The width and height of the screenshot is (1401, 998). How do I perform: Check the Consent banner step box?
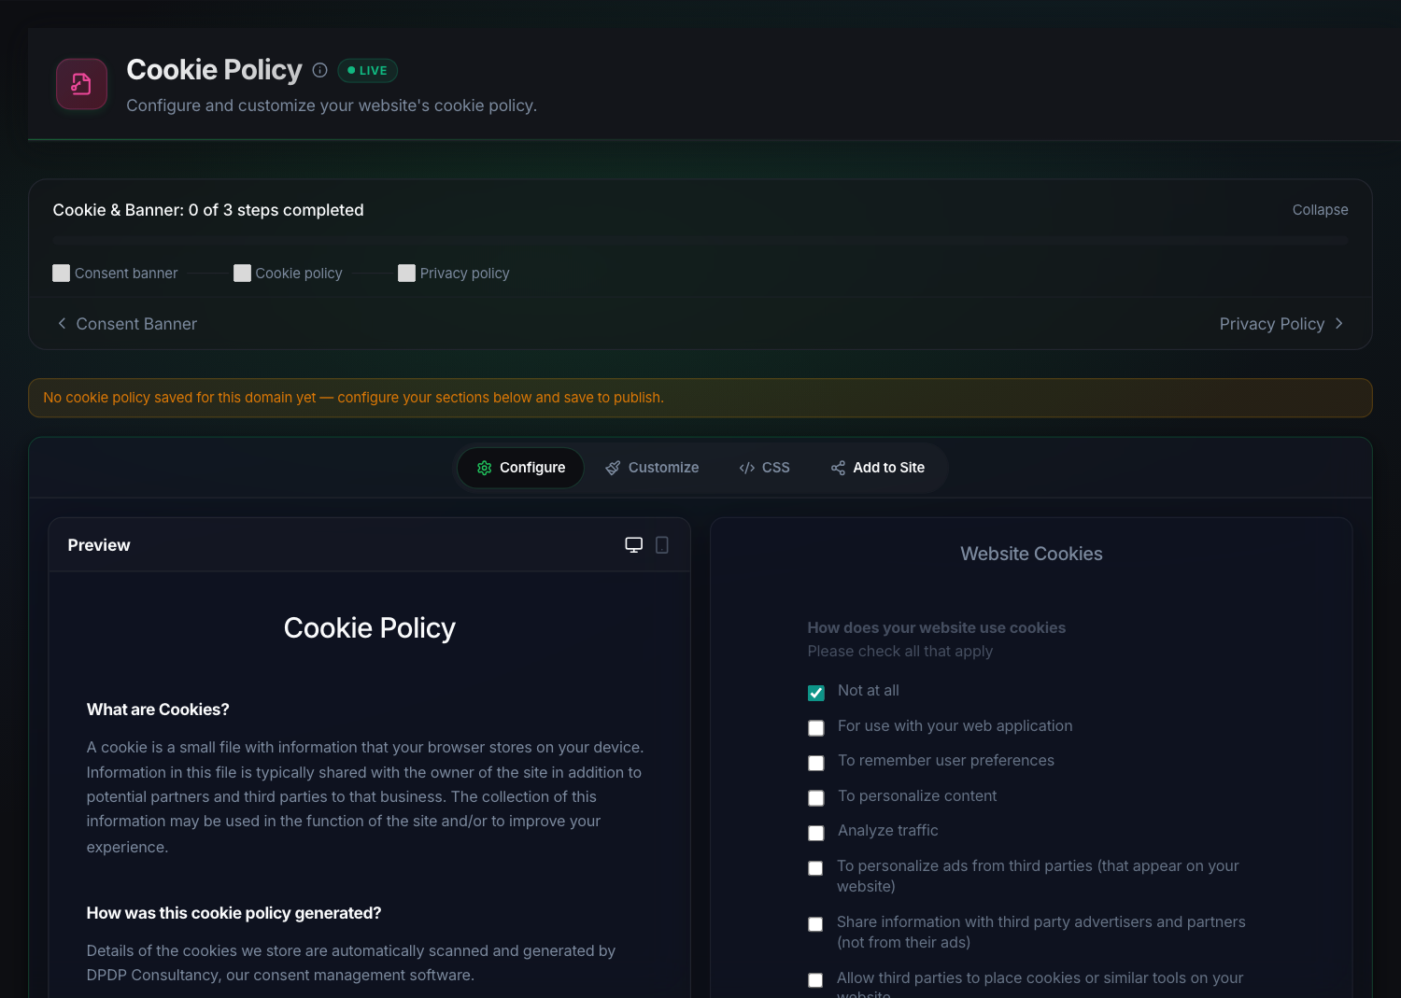coord(62,273)
